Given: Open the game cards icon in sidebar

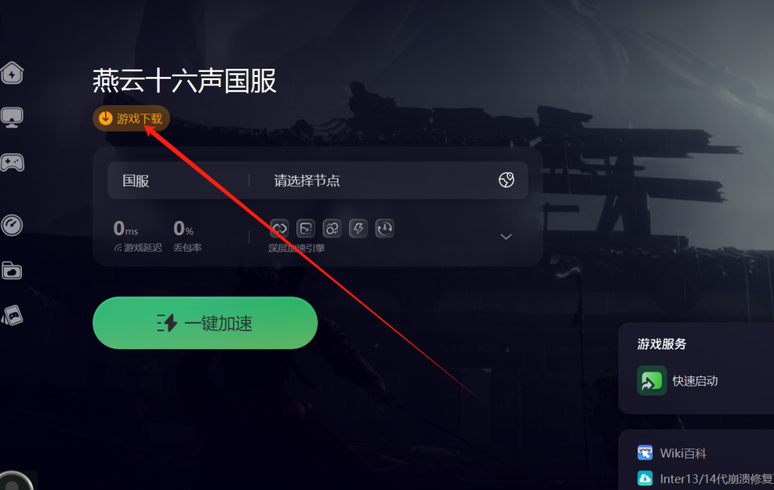Looking at the screenshot, I should point(12,315).
